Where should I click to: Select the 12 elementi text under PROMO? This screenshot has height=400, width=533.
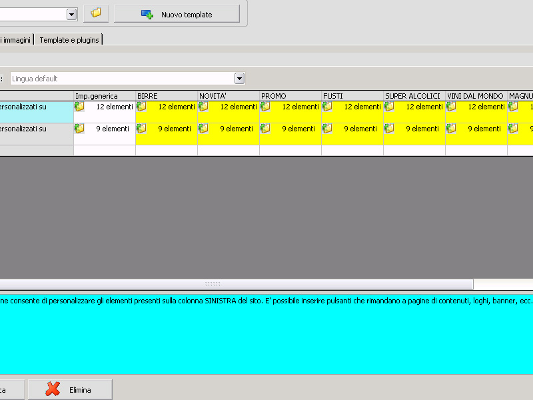[x=300, y=107]
